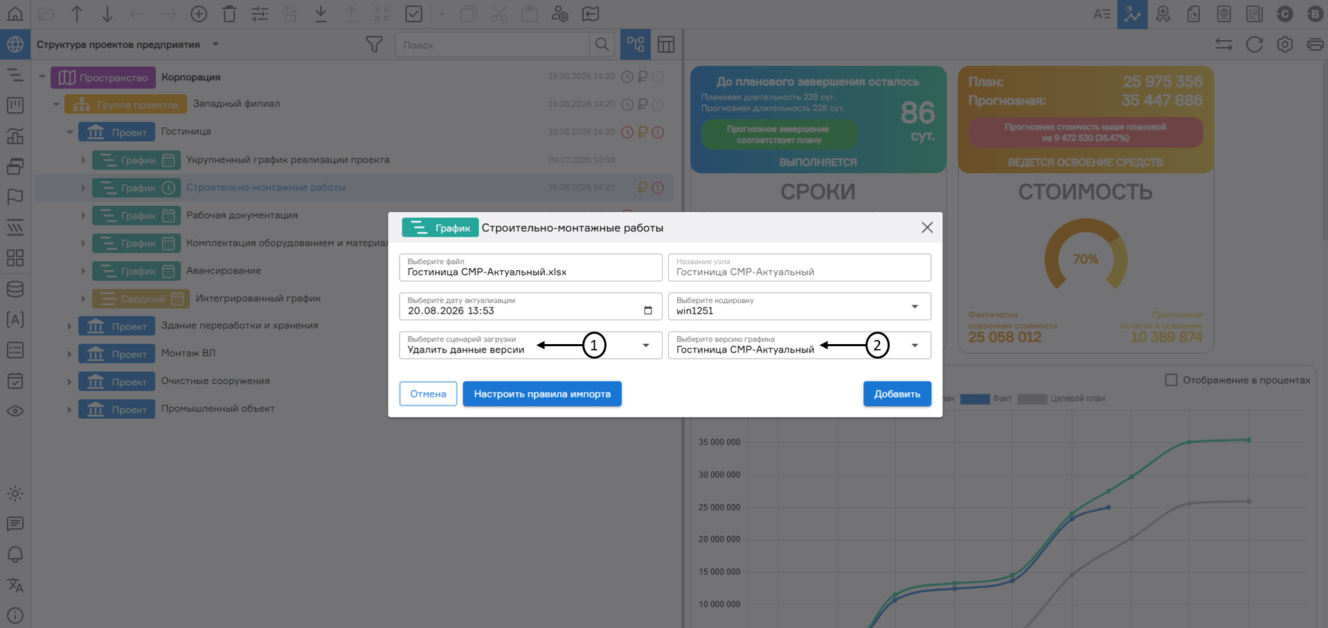Open the calendar check icon in the left sidebar
Screen dimensions: 1328x628
click(15, 380)
